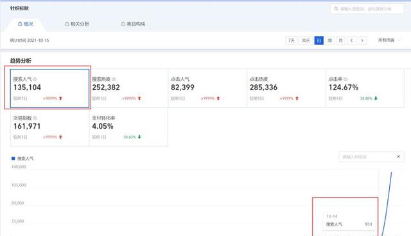Click the info icon beside 搜索热度
The width and height of the screenshot is (411, 236).
point(114,79)
